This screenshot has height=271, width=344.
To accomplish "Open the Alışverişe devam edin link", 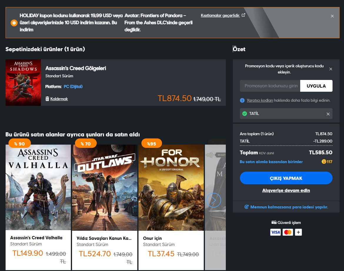I will point(286,190).
